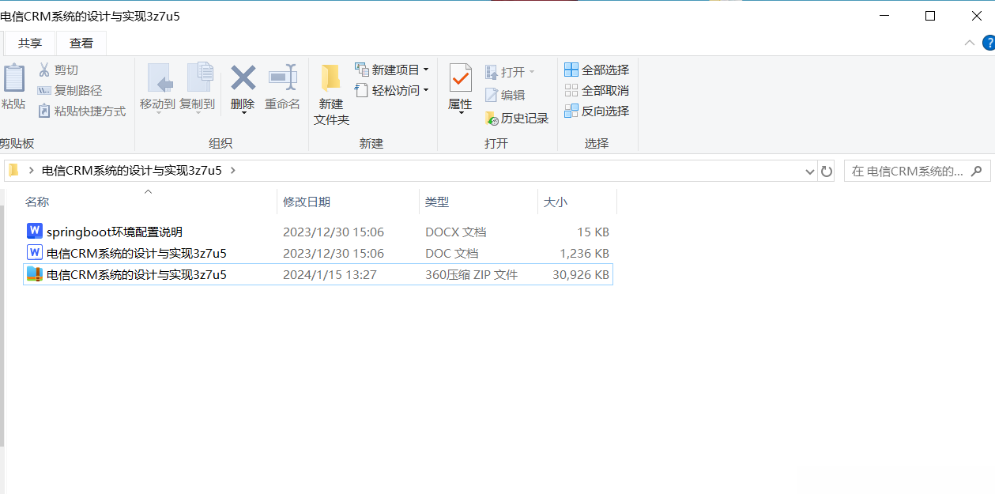The width and height of the screenshot is (995, 494).
Task: Sort files by the 修改日期 column header
Action: pyautogui.click(x=307, y=202)
